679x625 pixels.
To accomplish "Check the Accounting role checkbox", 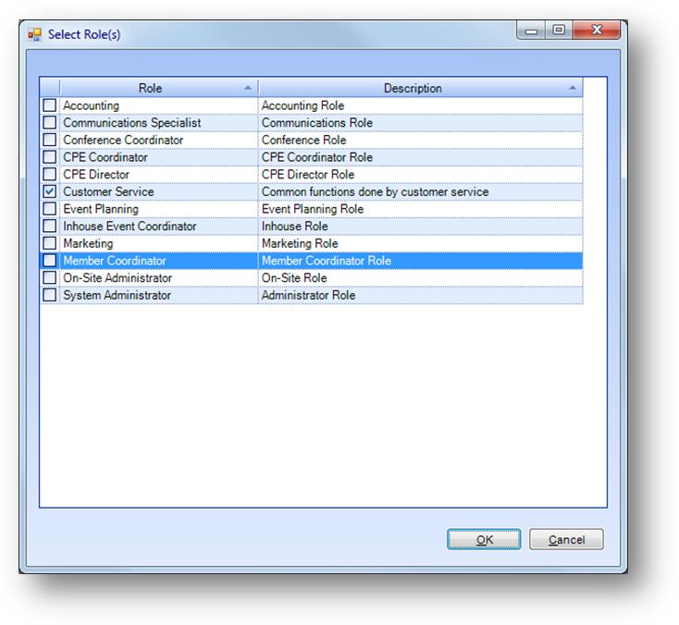I will point(49,105).
